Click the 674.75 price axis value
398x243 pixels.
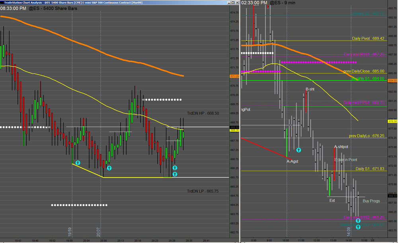tap(234, 13)
